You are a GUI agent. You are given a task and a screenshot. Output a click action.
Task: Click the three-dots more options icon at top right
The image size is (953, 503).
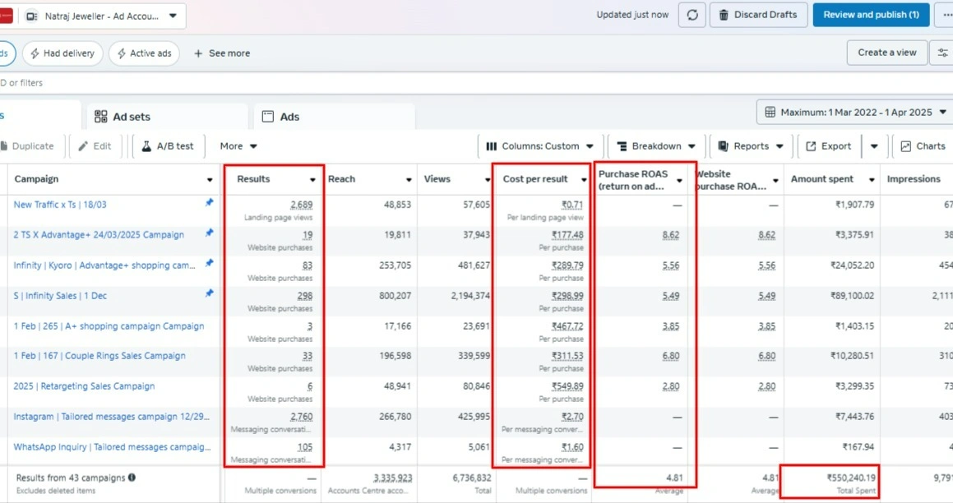[x=946, y=15]
